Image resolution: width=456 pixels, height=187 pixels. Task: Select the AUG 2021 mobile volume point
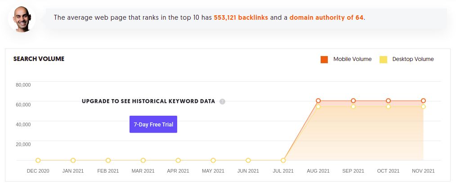coord(318,101)
